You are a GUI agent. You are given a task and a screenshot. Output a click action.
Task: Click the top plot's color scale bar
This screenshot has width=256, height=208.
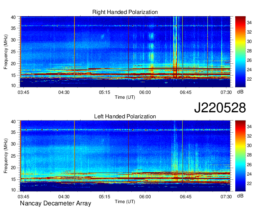pyautogui.click(x=240, y=52)
